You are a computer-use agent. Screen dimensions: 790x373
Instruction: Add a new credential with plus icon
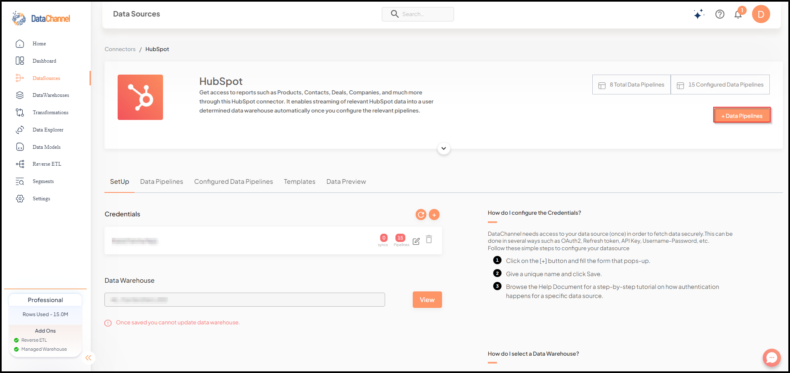pyautogui.click(x=434, y=214)
